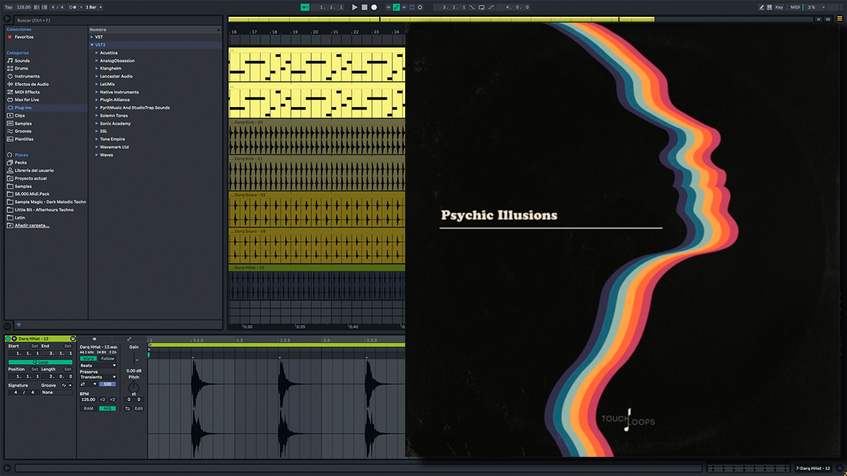Open the Grooves category
Viewport: 847px width, 476px height.
[23, 131]
